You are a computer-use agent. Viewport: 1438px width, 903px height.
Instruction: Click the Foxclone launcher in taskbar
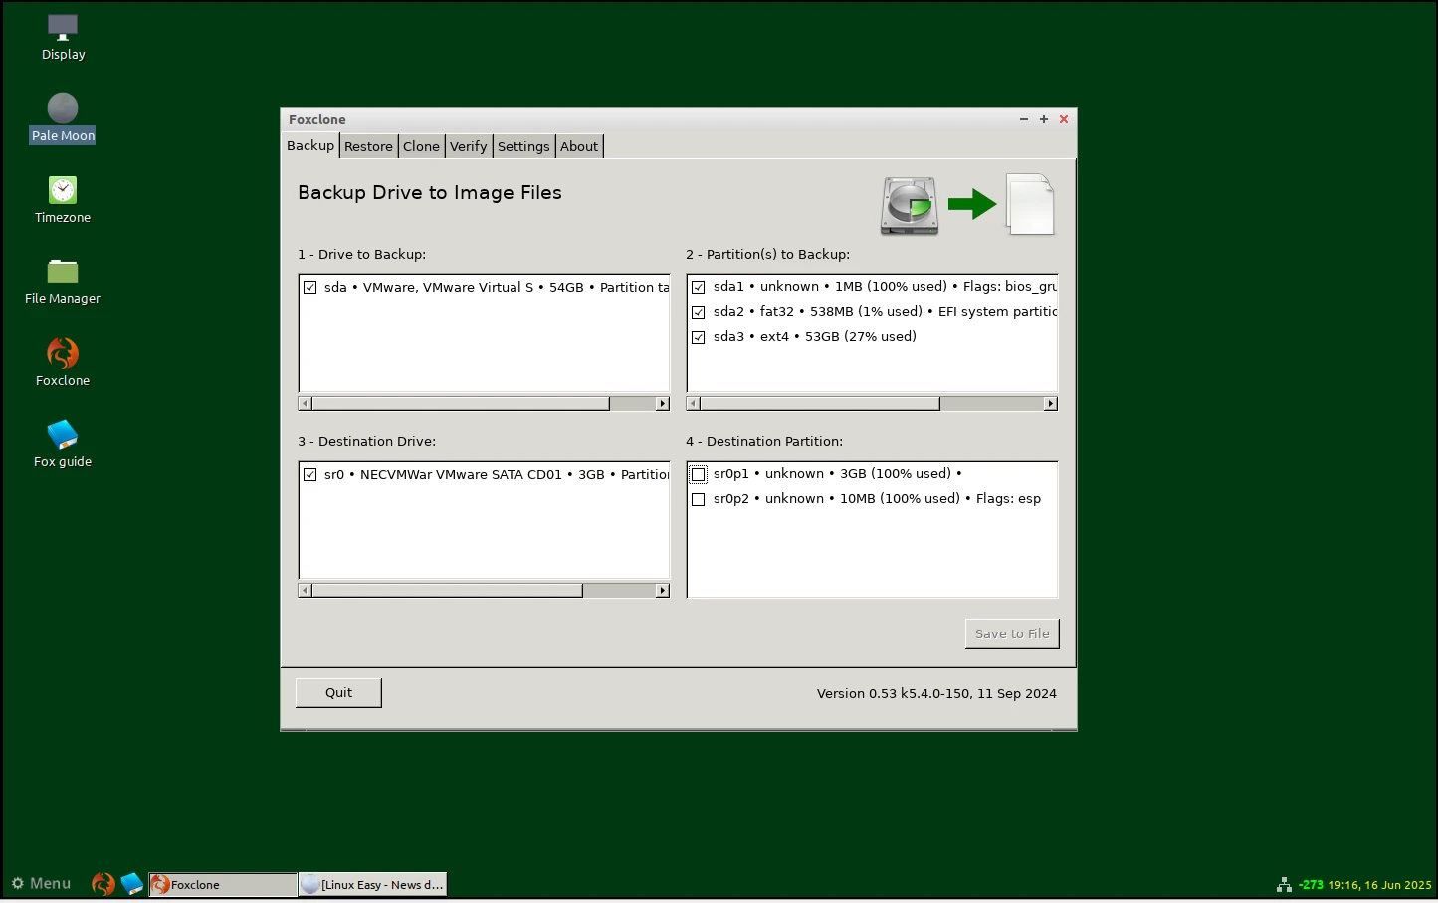(103, 884)
